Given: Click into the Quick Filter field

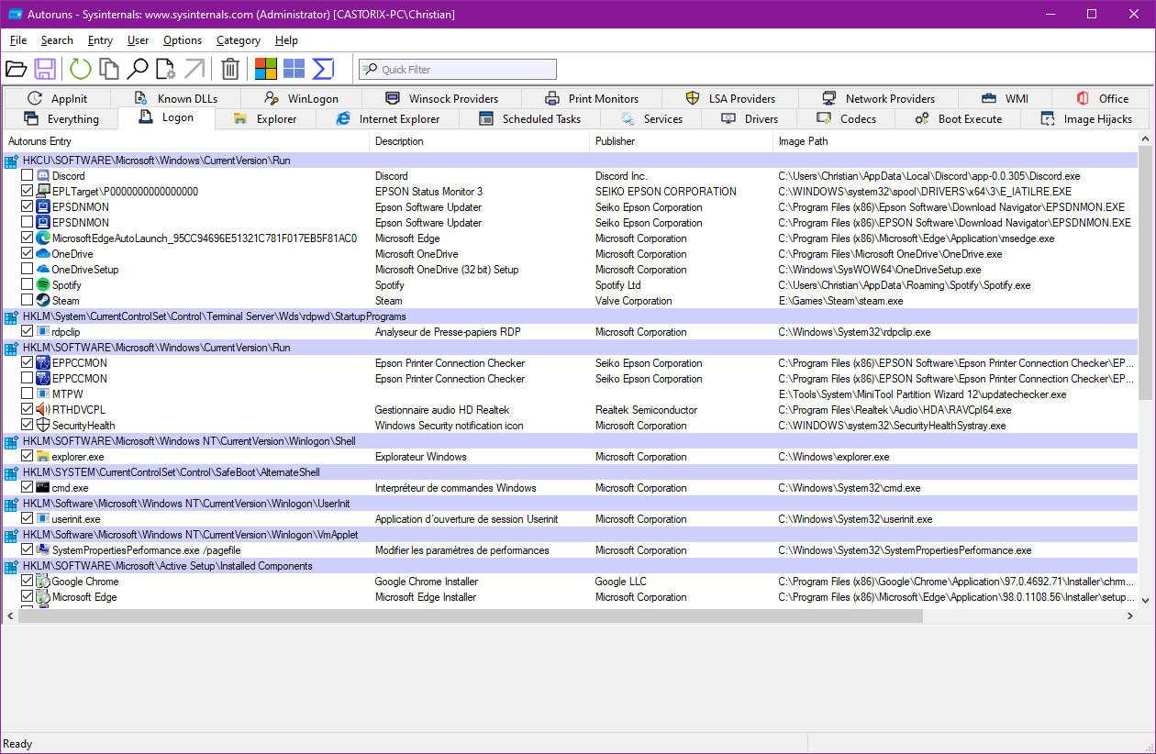Looking at the screenshot, I should [x=457, y=69].
